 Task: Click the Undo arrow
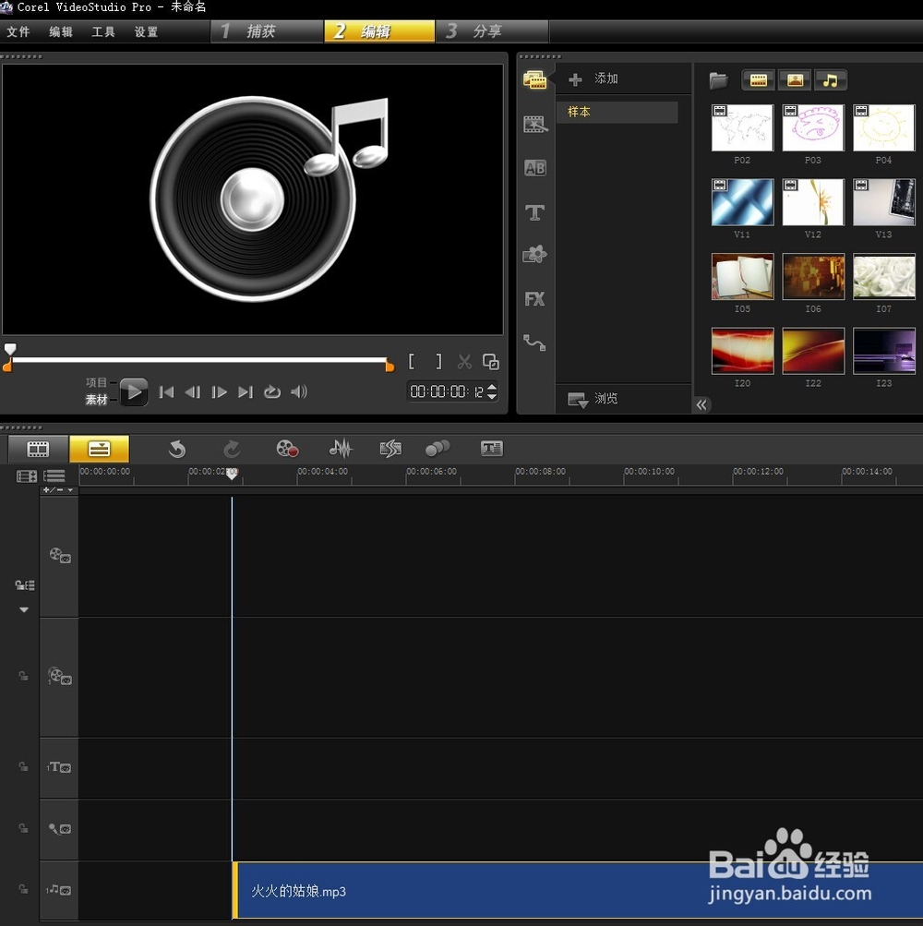176,449
